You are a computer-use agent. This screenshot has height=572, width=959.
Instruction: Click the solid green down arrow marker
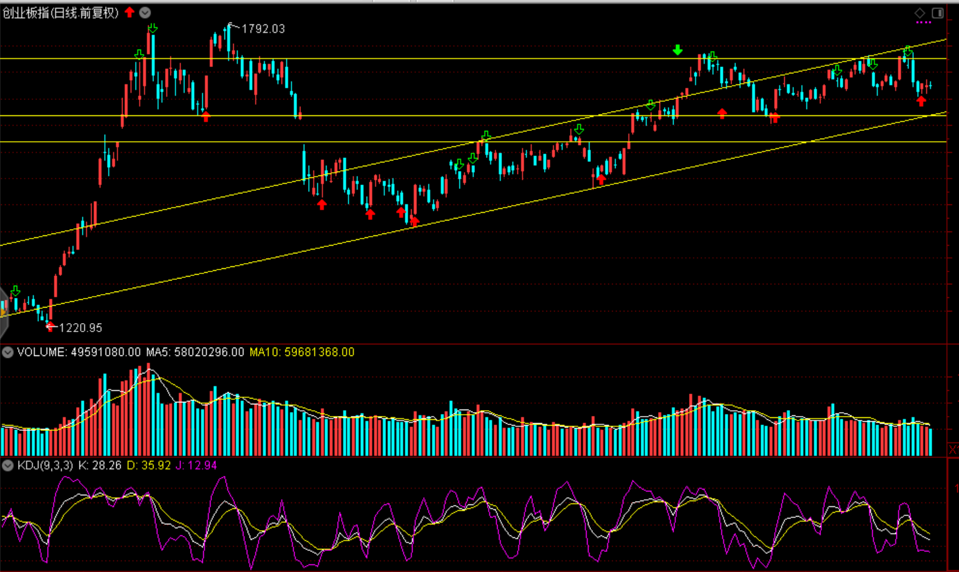[x=677, y=50]
